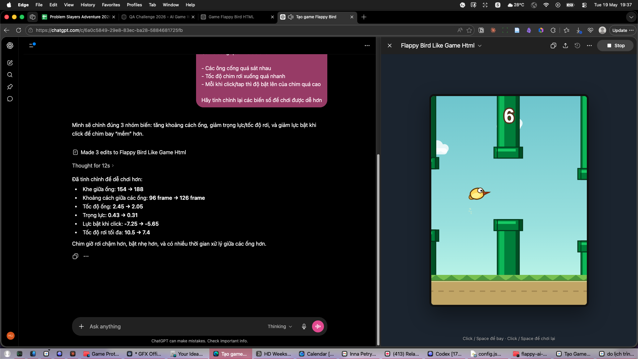Open the chats bubble icon in the sidebar

tap(10, 99)
